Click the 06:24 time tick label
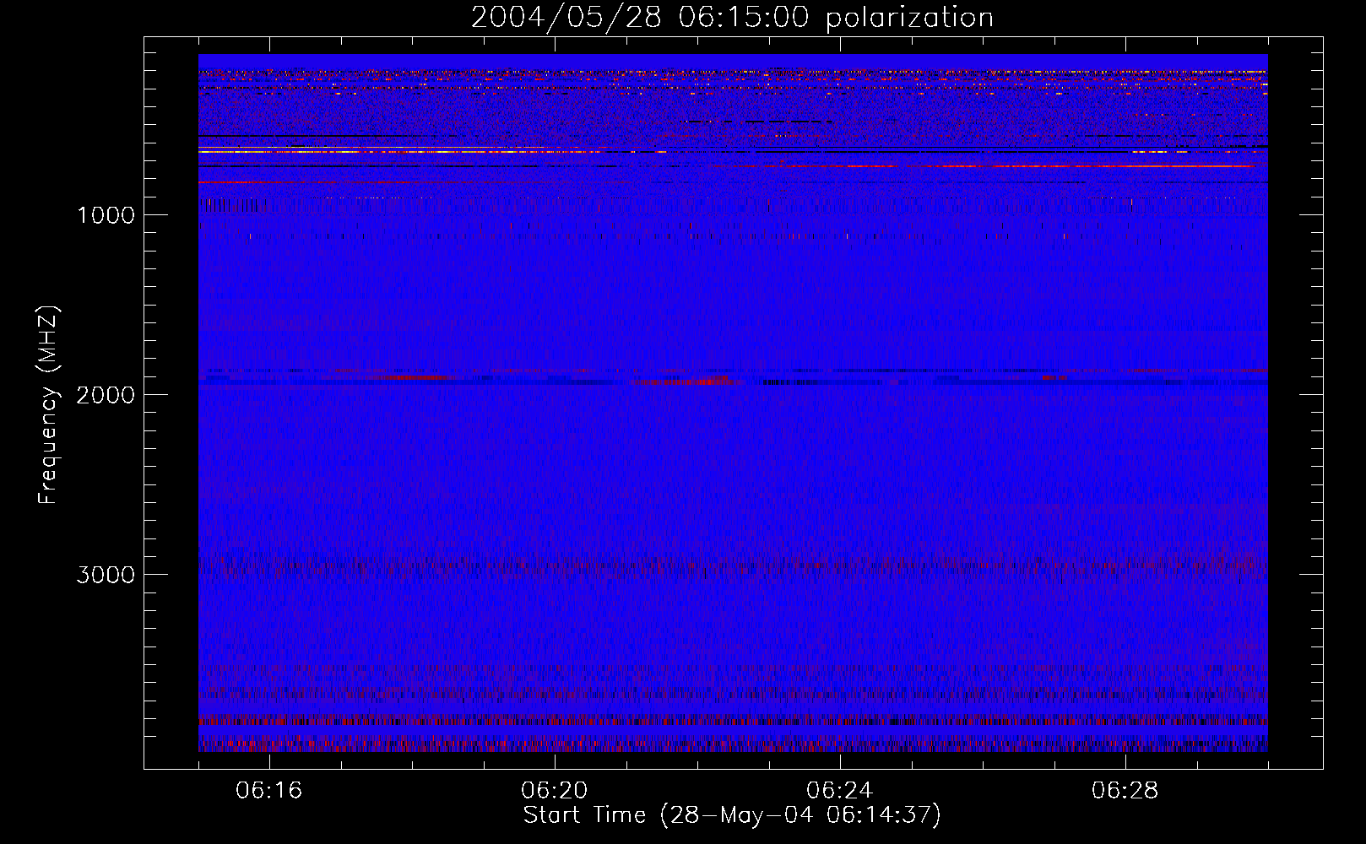This screenshot has height=844, width=1366. [x=840, y=791]
